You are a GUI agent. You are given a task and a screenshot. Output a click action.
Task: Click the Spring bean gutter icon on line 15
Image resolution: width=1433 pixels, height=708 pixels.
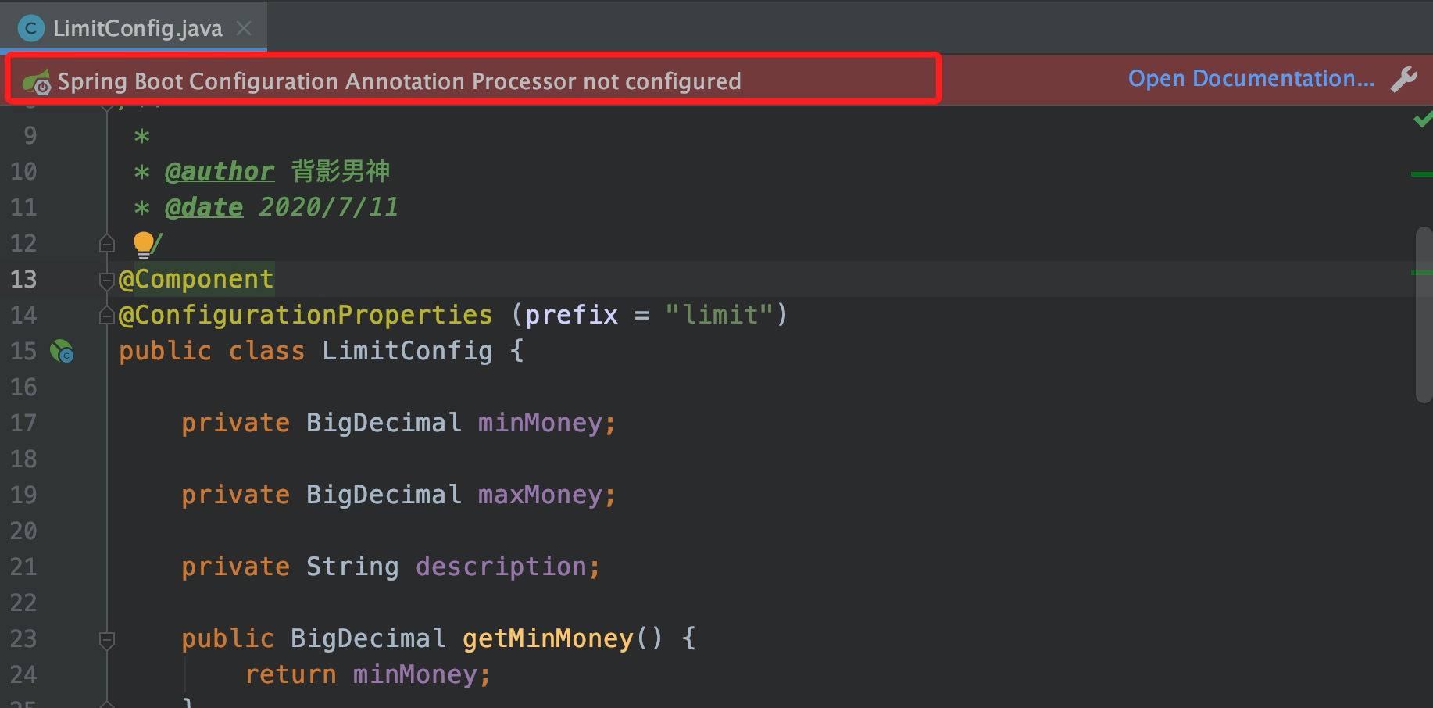tap(62, 352)
